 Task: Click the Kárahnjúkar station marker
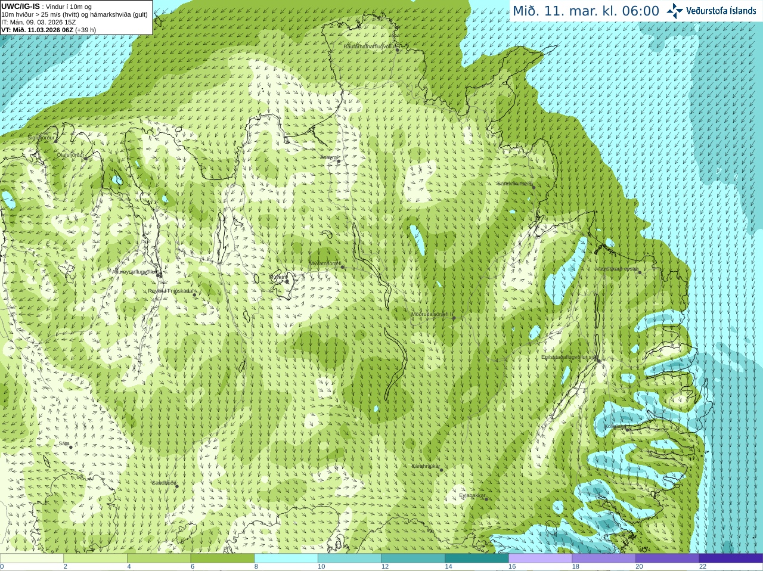click(442, 470)
